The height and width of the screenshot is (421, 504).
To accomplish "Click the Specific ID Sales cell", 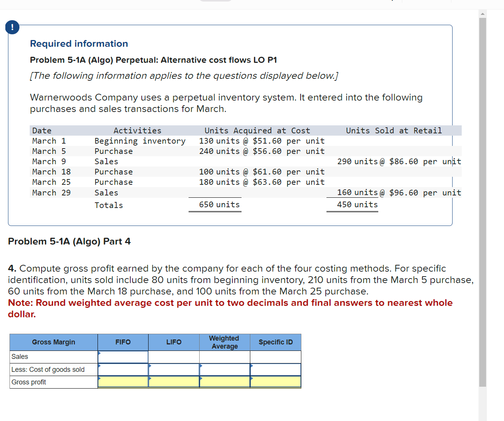I will click(x=275, y=357).
